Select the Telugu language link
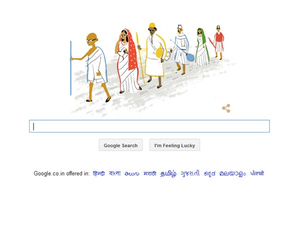 coord(131,173)
